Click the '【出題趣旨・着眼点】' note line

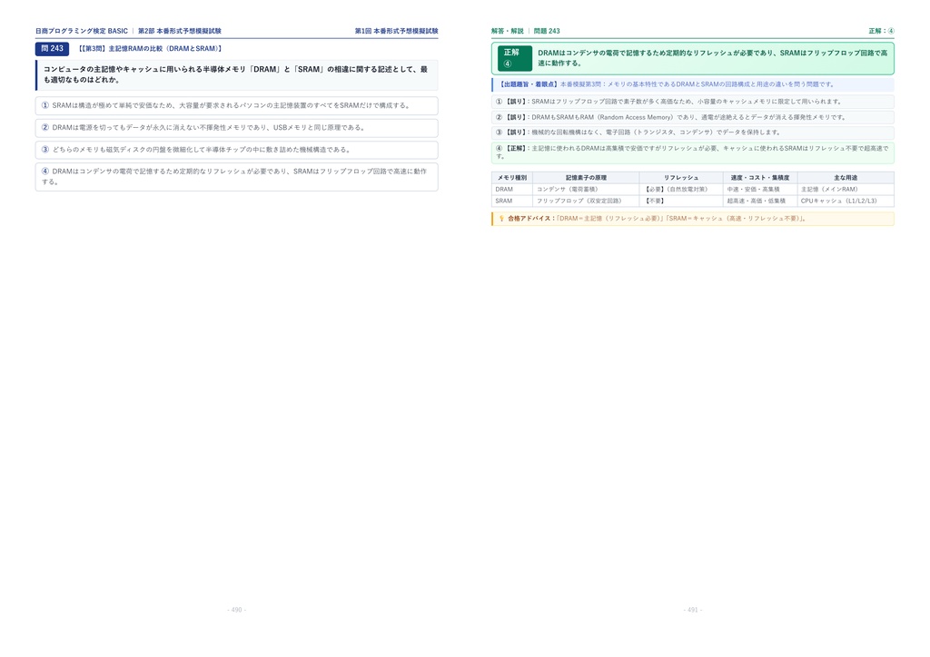pos(693,84)
